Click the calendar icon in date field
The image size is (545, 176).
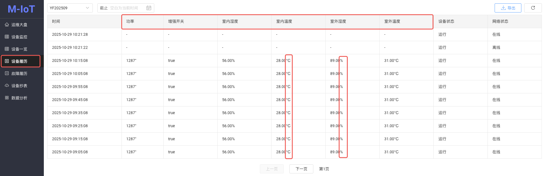coord(149,8)
